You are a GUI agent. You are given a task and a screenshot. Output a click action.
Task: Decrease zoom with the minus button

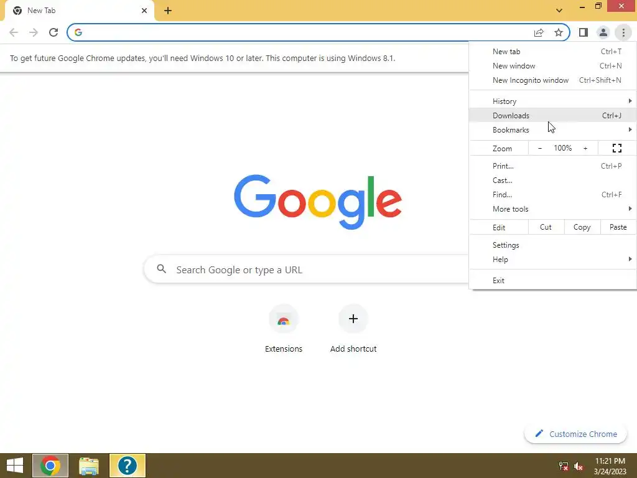point(540,148)
